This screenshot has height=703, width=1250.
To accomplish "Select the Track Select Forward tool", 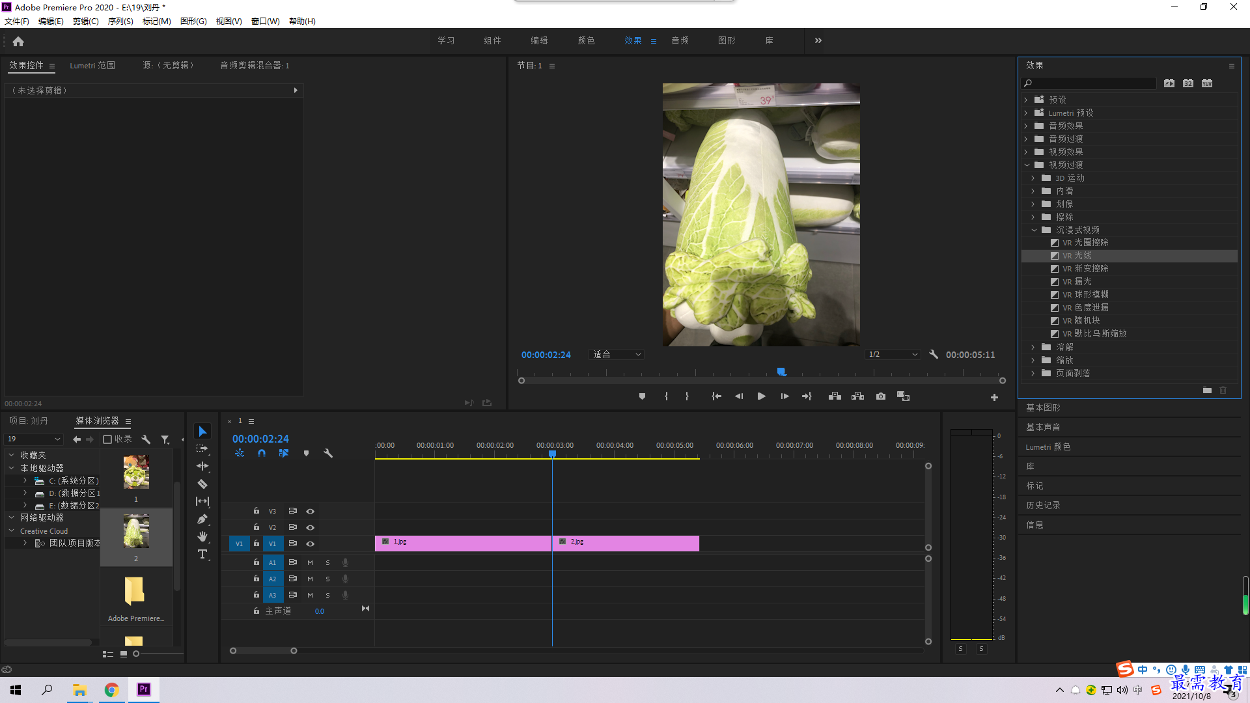I will (202, 448).
